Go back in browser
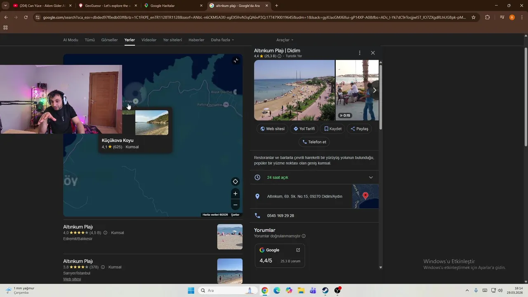Screen dimensions: 528x297 [6, 17]
